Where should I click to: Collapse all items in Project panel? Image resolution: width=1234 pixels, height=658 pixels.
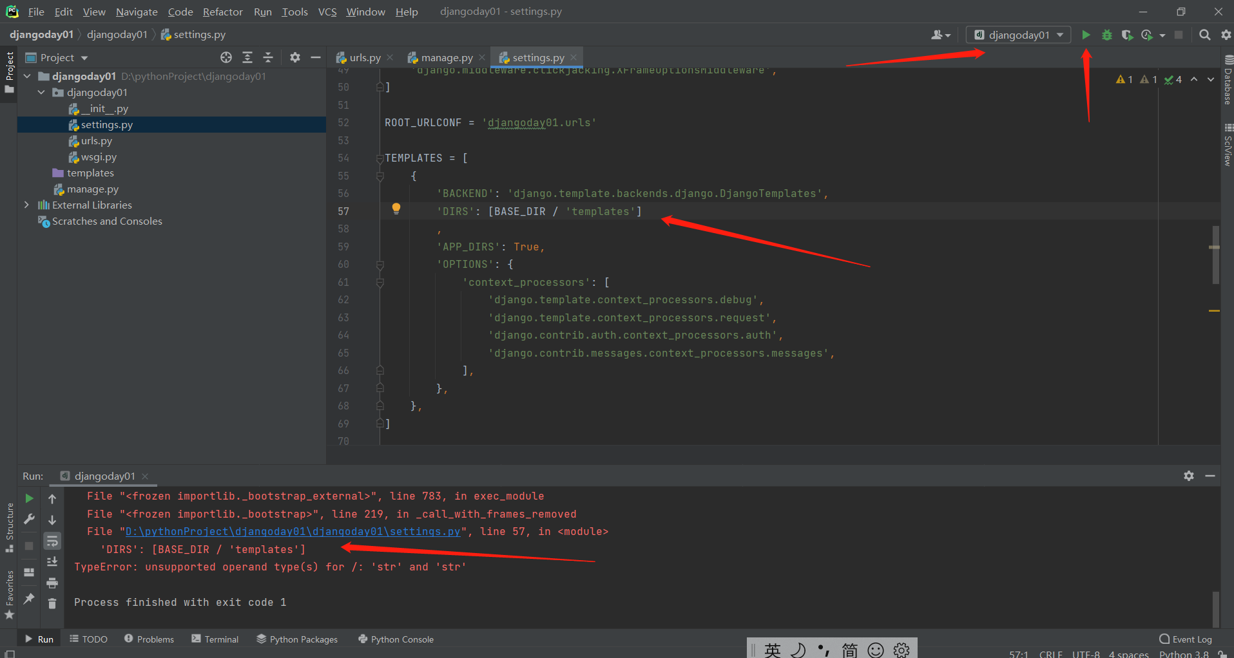coord(268,57)
